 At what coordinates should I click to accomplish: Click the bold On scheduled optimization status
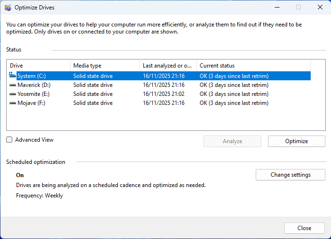point(20,175)
